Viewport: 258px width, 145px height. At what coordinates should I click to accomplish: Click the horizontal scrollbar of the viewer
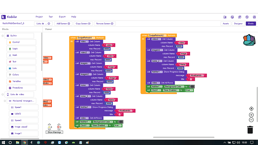(184, 137)
